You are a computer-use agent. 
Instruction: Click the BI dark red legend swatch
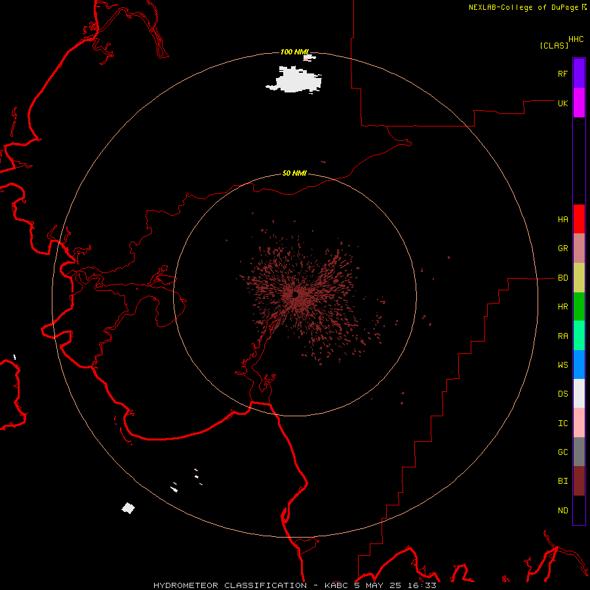[x=579, y=481]
